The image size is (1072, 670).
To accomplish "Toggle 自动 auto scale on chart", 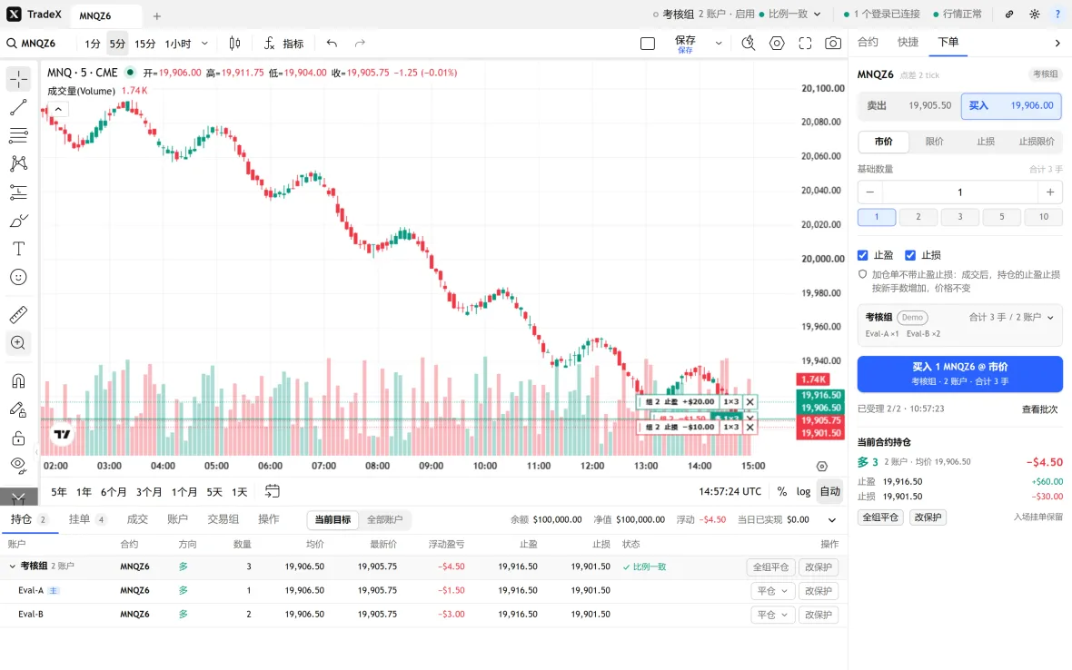I will coord(830,492).
